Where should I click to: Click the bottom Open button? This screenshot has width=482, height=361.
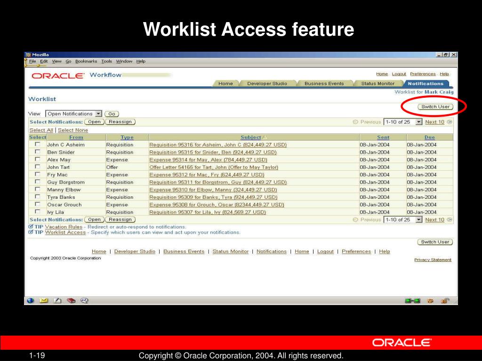[94, 220]
